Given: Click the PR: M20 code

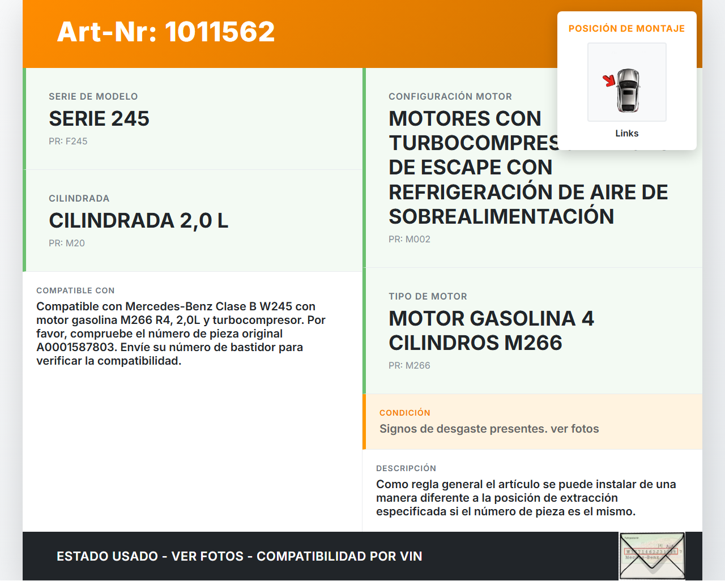Looking at the screenshot, I should pyautogui.click(x=67, y=243).
